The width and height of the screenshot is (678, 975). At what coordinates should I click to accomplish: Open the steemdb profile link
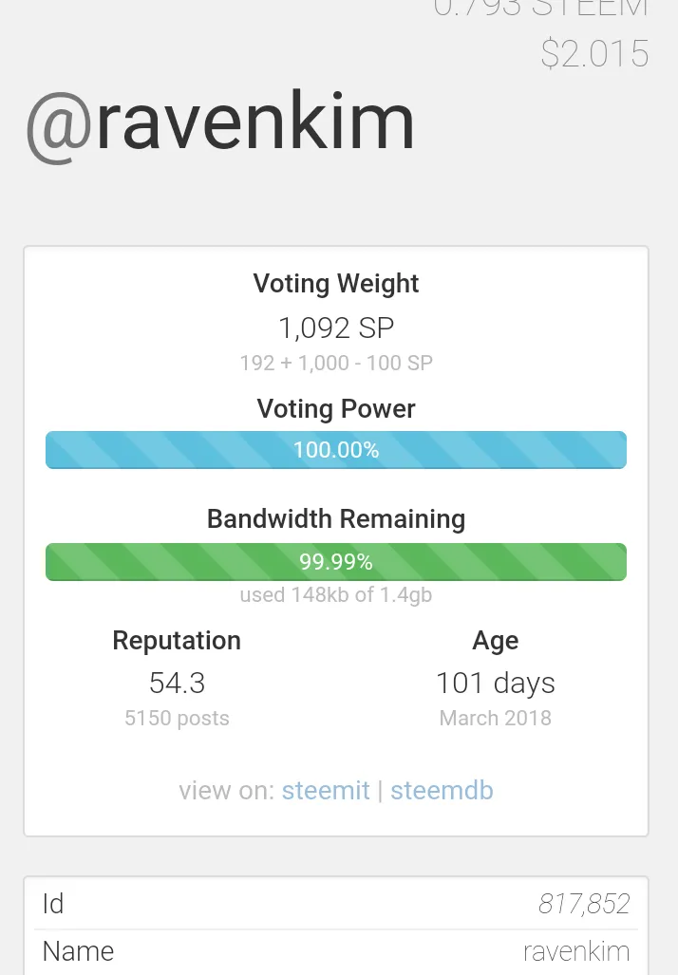[x=442, y=791]
